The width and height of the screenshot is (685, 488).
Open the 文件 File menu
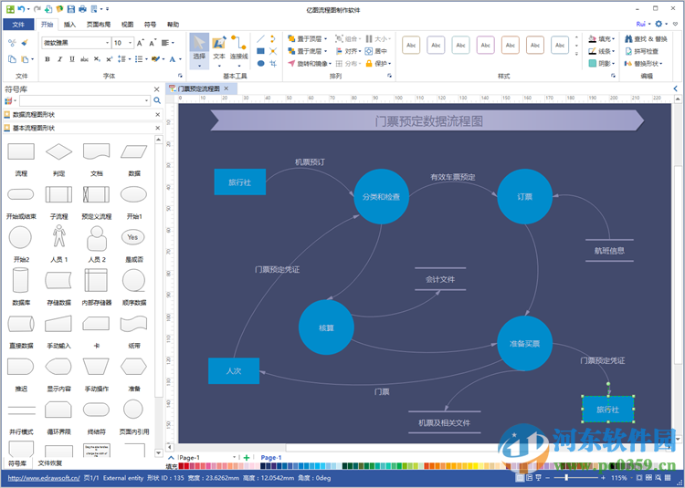pos(18,25)
